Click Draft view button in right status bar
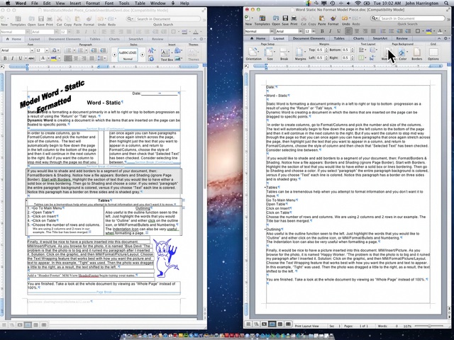Screen dimensions: 454x340 pyautogui.click(x=248, y=324)
